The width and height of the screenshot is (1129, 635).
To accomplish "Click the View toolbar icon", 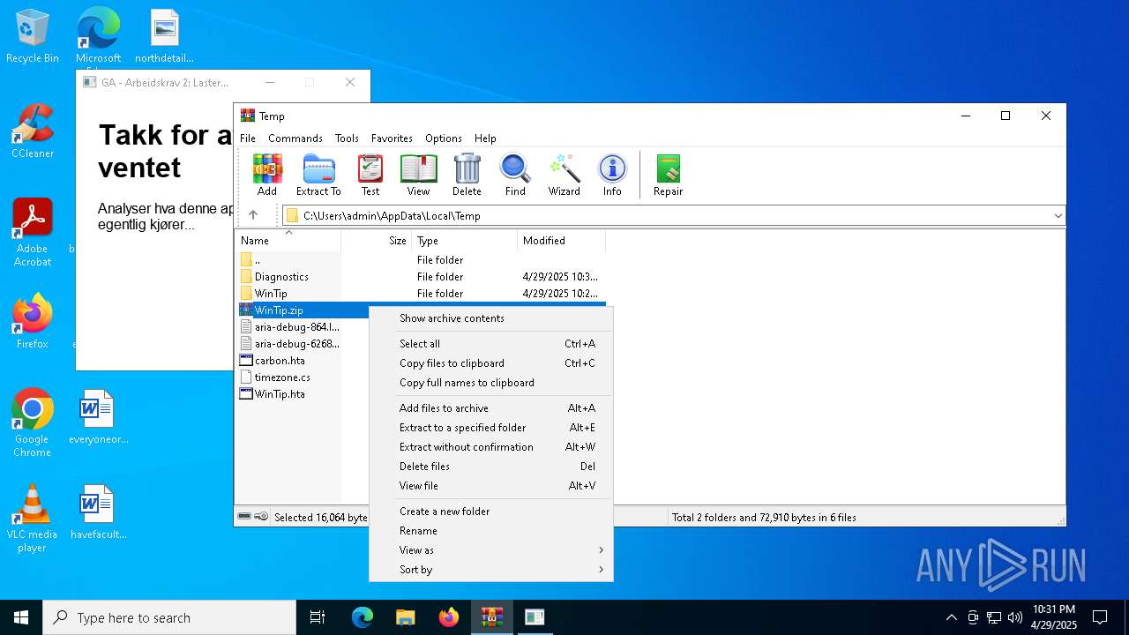I will point(418,175).
